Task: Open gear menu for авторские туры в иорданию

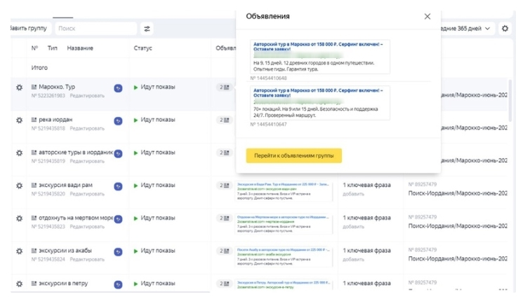Action: click(x=20, y=153)
